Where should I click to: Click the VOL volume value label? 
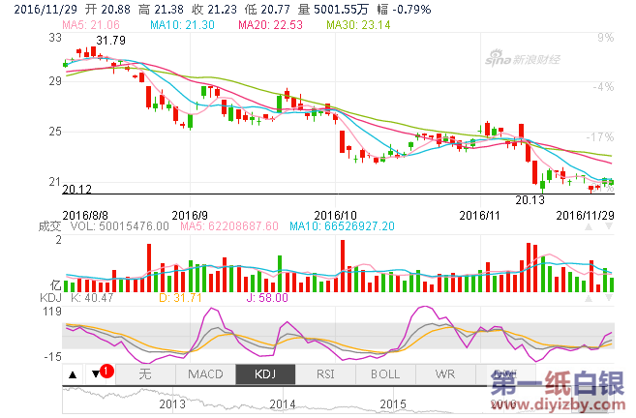[122, 225]
